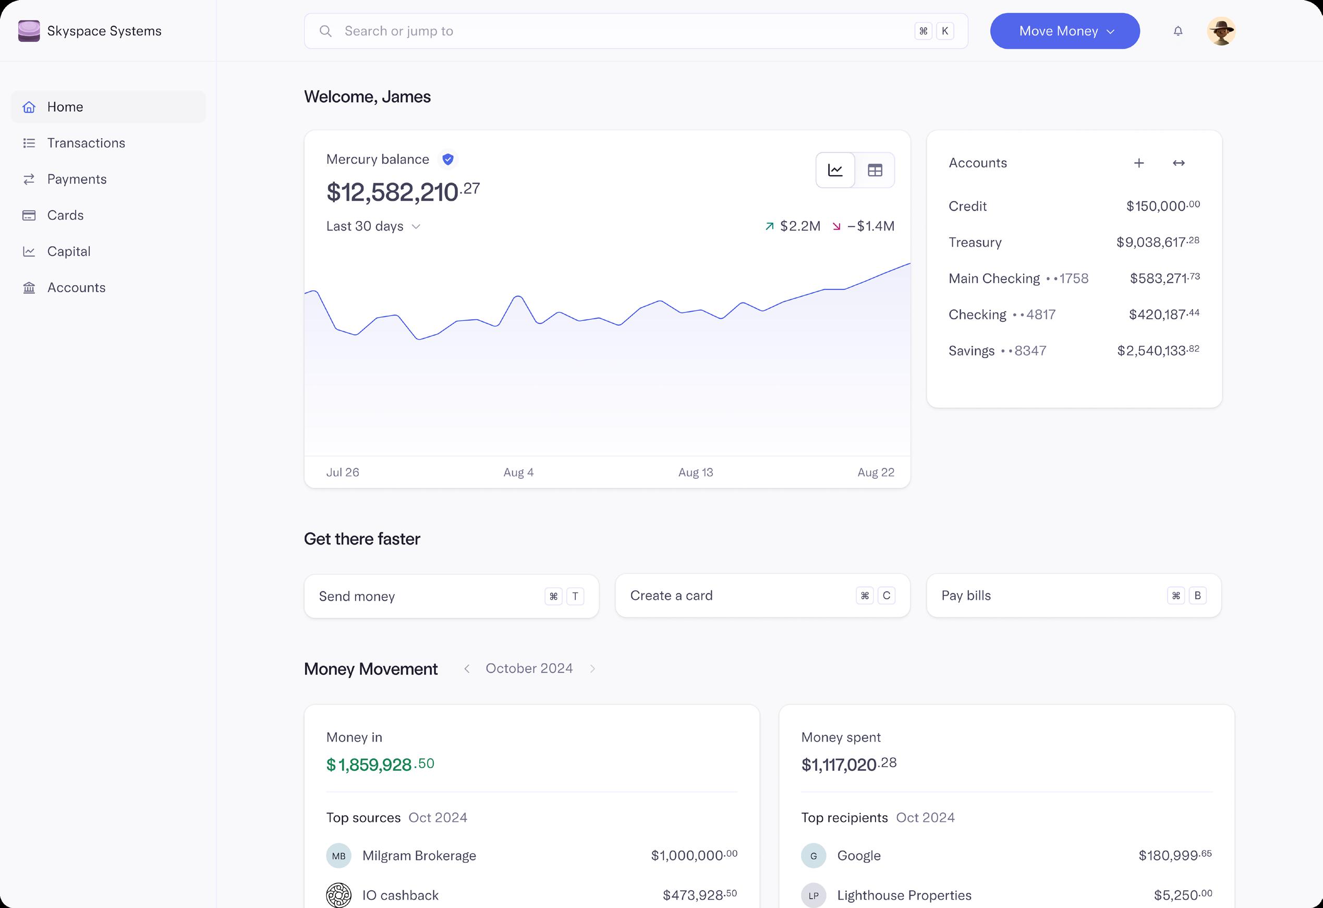
Task: Navigate to the Cards section
Action: click(66, 215)
